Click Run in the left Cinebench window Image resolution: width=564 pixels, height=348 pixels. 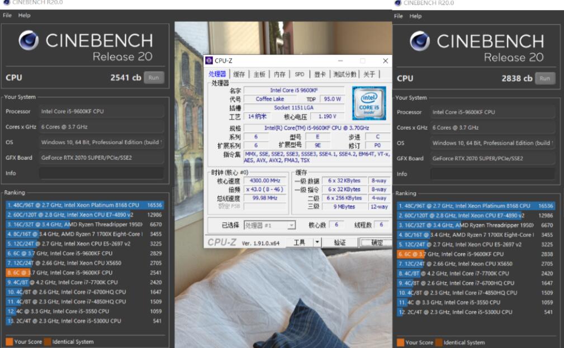(x=153, y=78)
